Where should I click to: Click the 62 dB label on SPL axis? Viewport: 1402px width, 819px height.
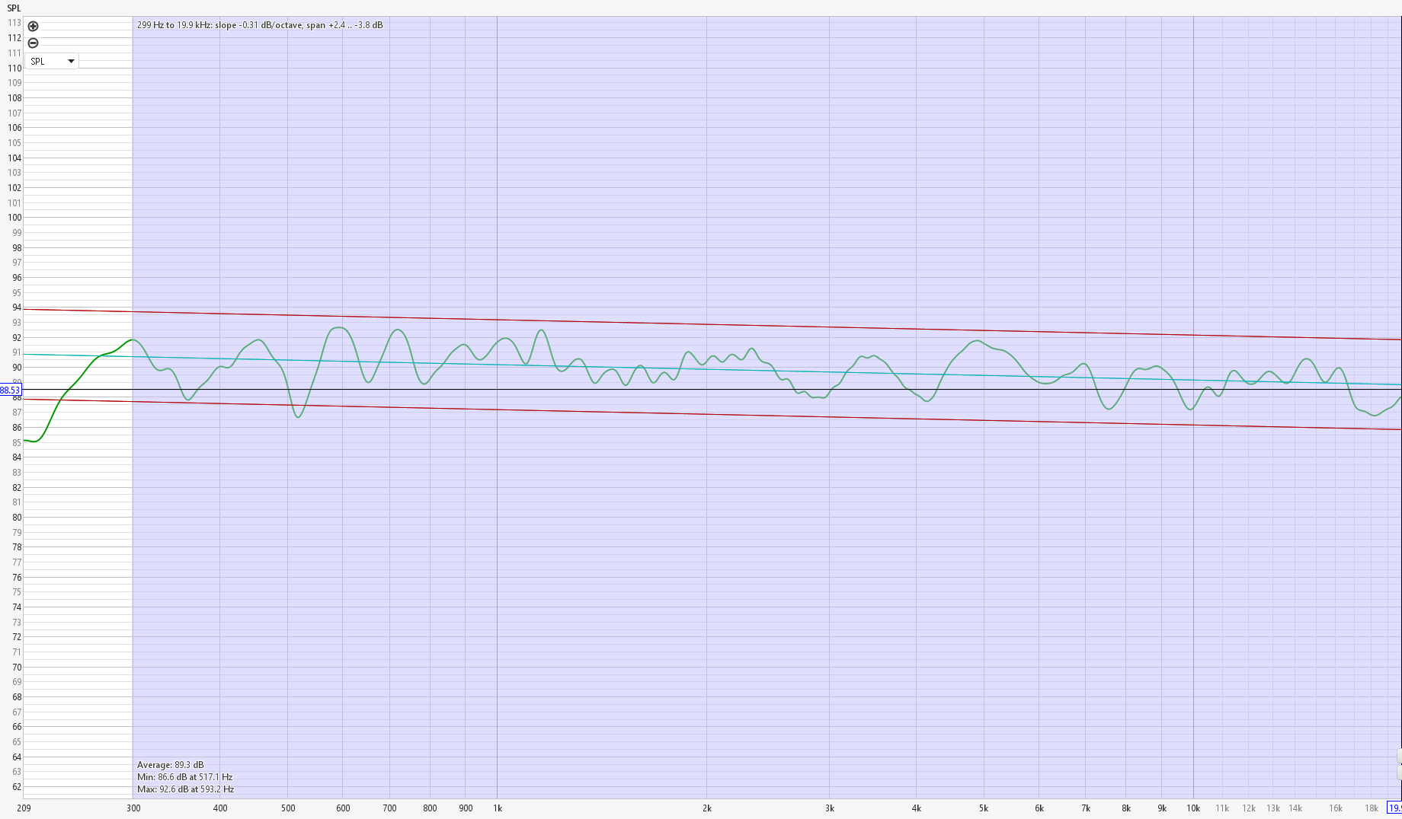17,787
